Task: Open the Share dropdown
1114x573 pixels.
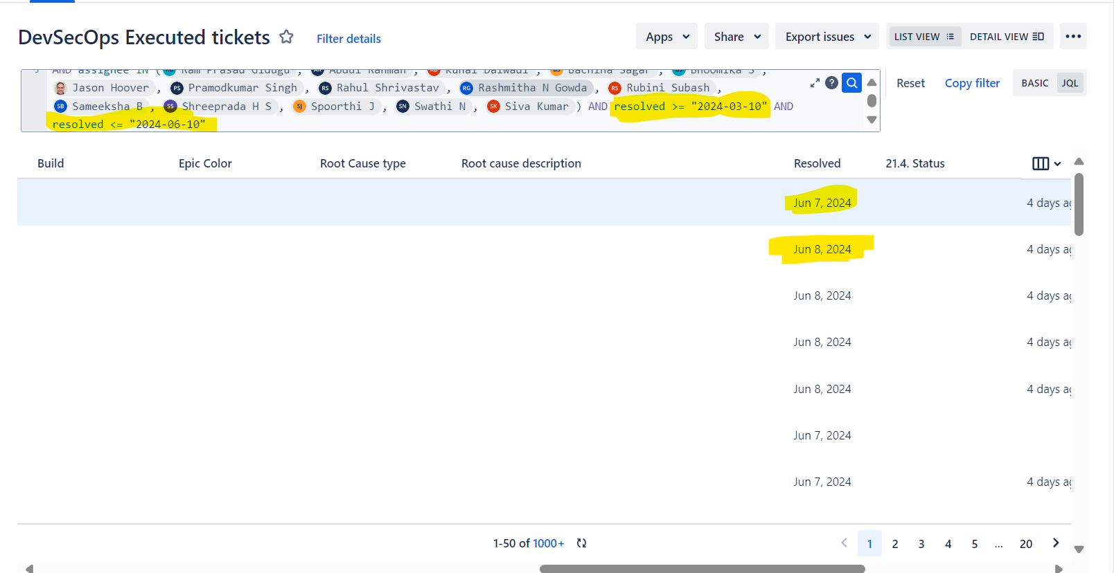Action: point(737,37)
